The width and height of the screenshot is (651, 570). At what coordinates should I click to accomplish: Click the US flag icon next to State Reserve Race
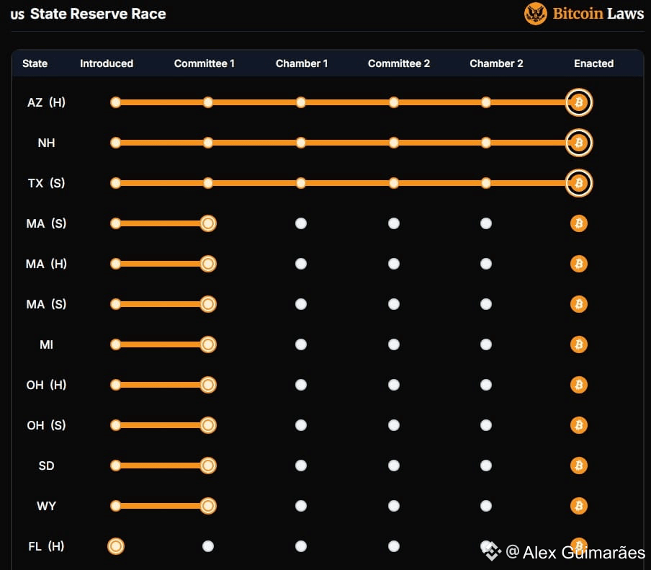tap(17, 14)
